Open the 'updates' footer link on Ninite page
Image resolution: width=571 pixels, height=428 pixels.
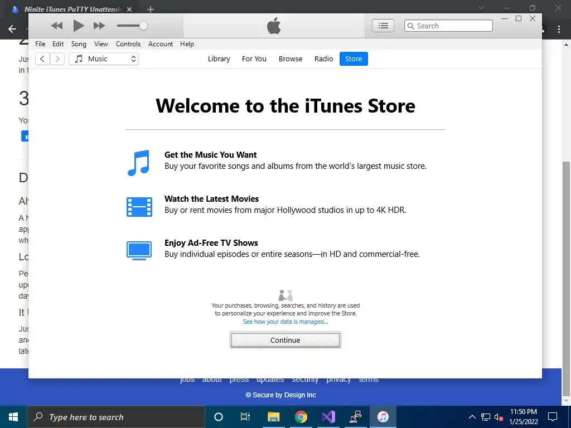tap(270, 380)
